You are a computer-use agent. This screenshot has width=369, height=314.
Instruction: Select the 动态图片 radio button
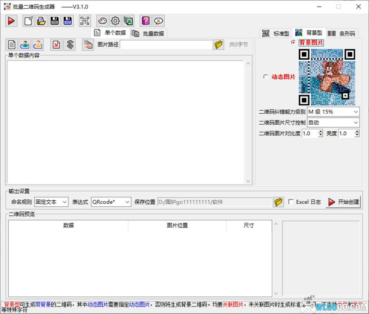tap(265, 76)
